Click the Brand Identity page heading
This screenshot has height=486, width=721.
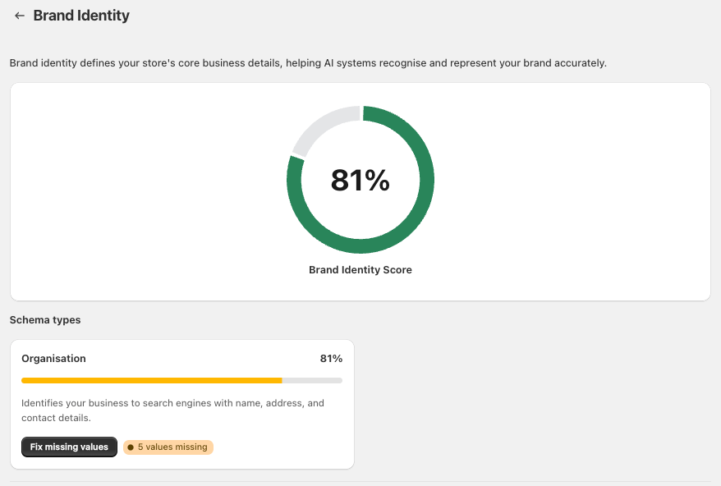[x=81, y=16]
